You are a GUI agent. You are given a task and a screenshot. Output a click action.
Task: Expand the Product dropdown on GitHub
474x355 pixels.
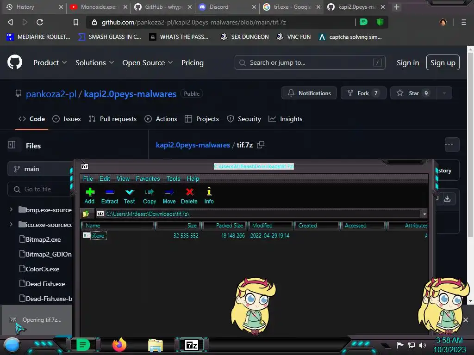coord(50,62)
